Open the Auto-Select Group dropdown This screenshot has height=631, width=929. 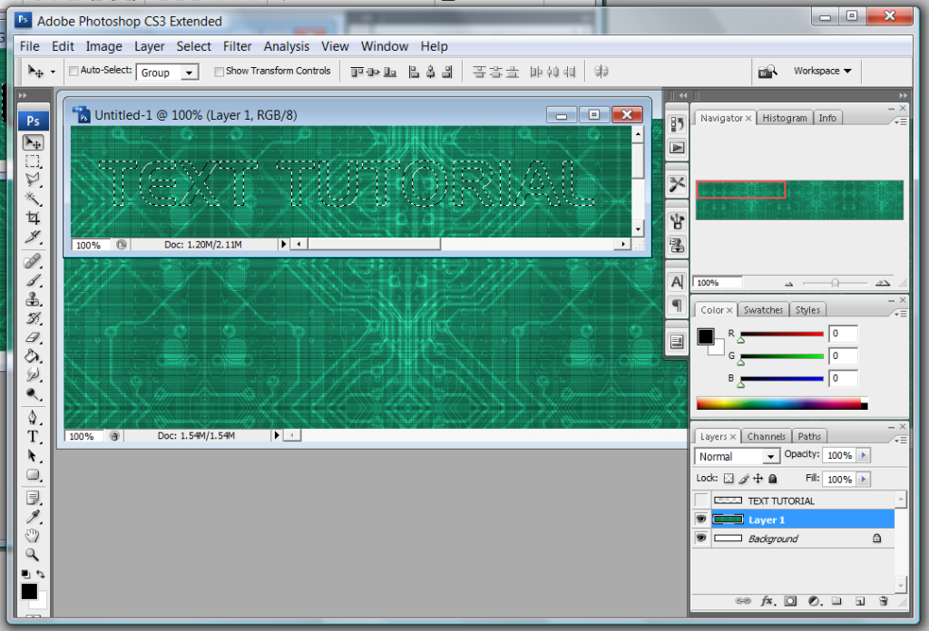click(x=168, y=73)
